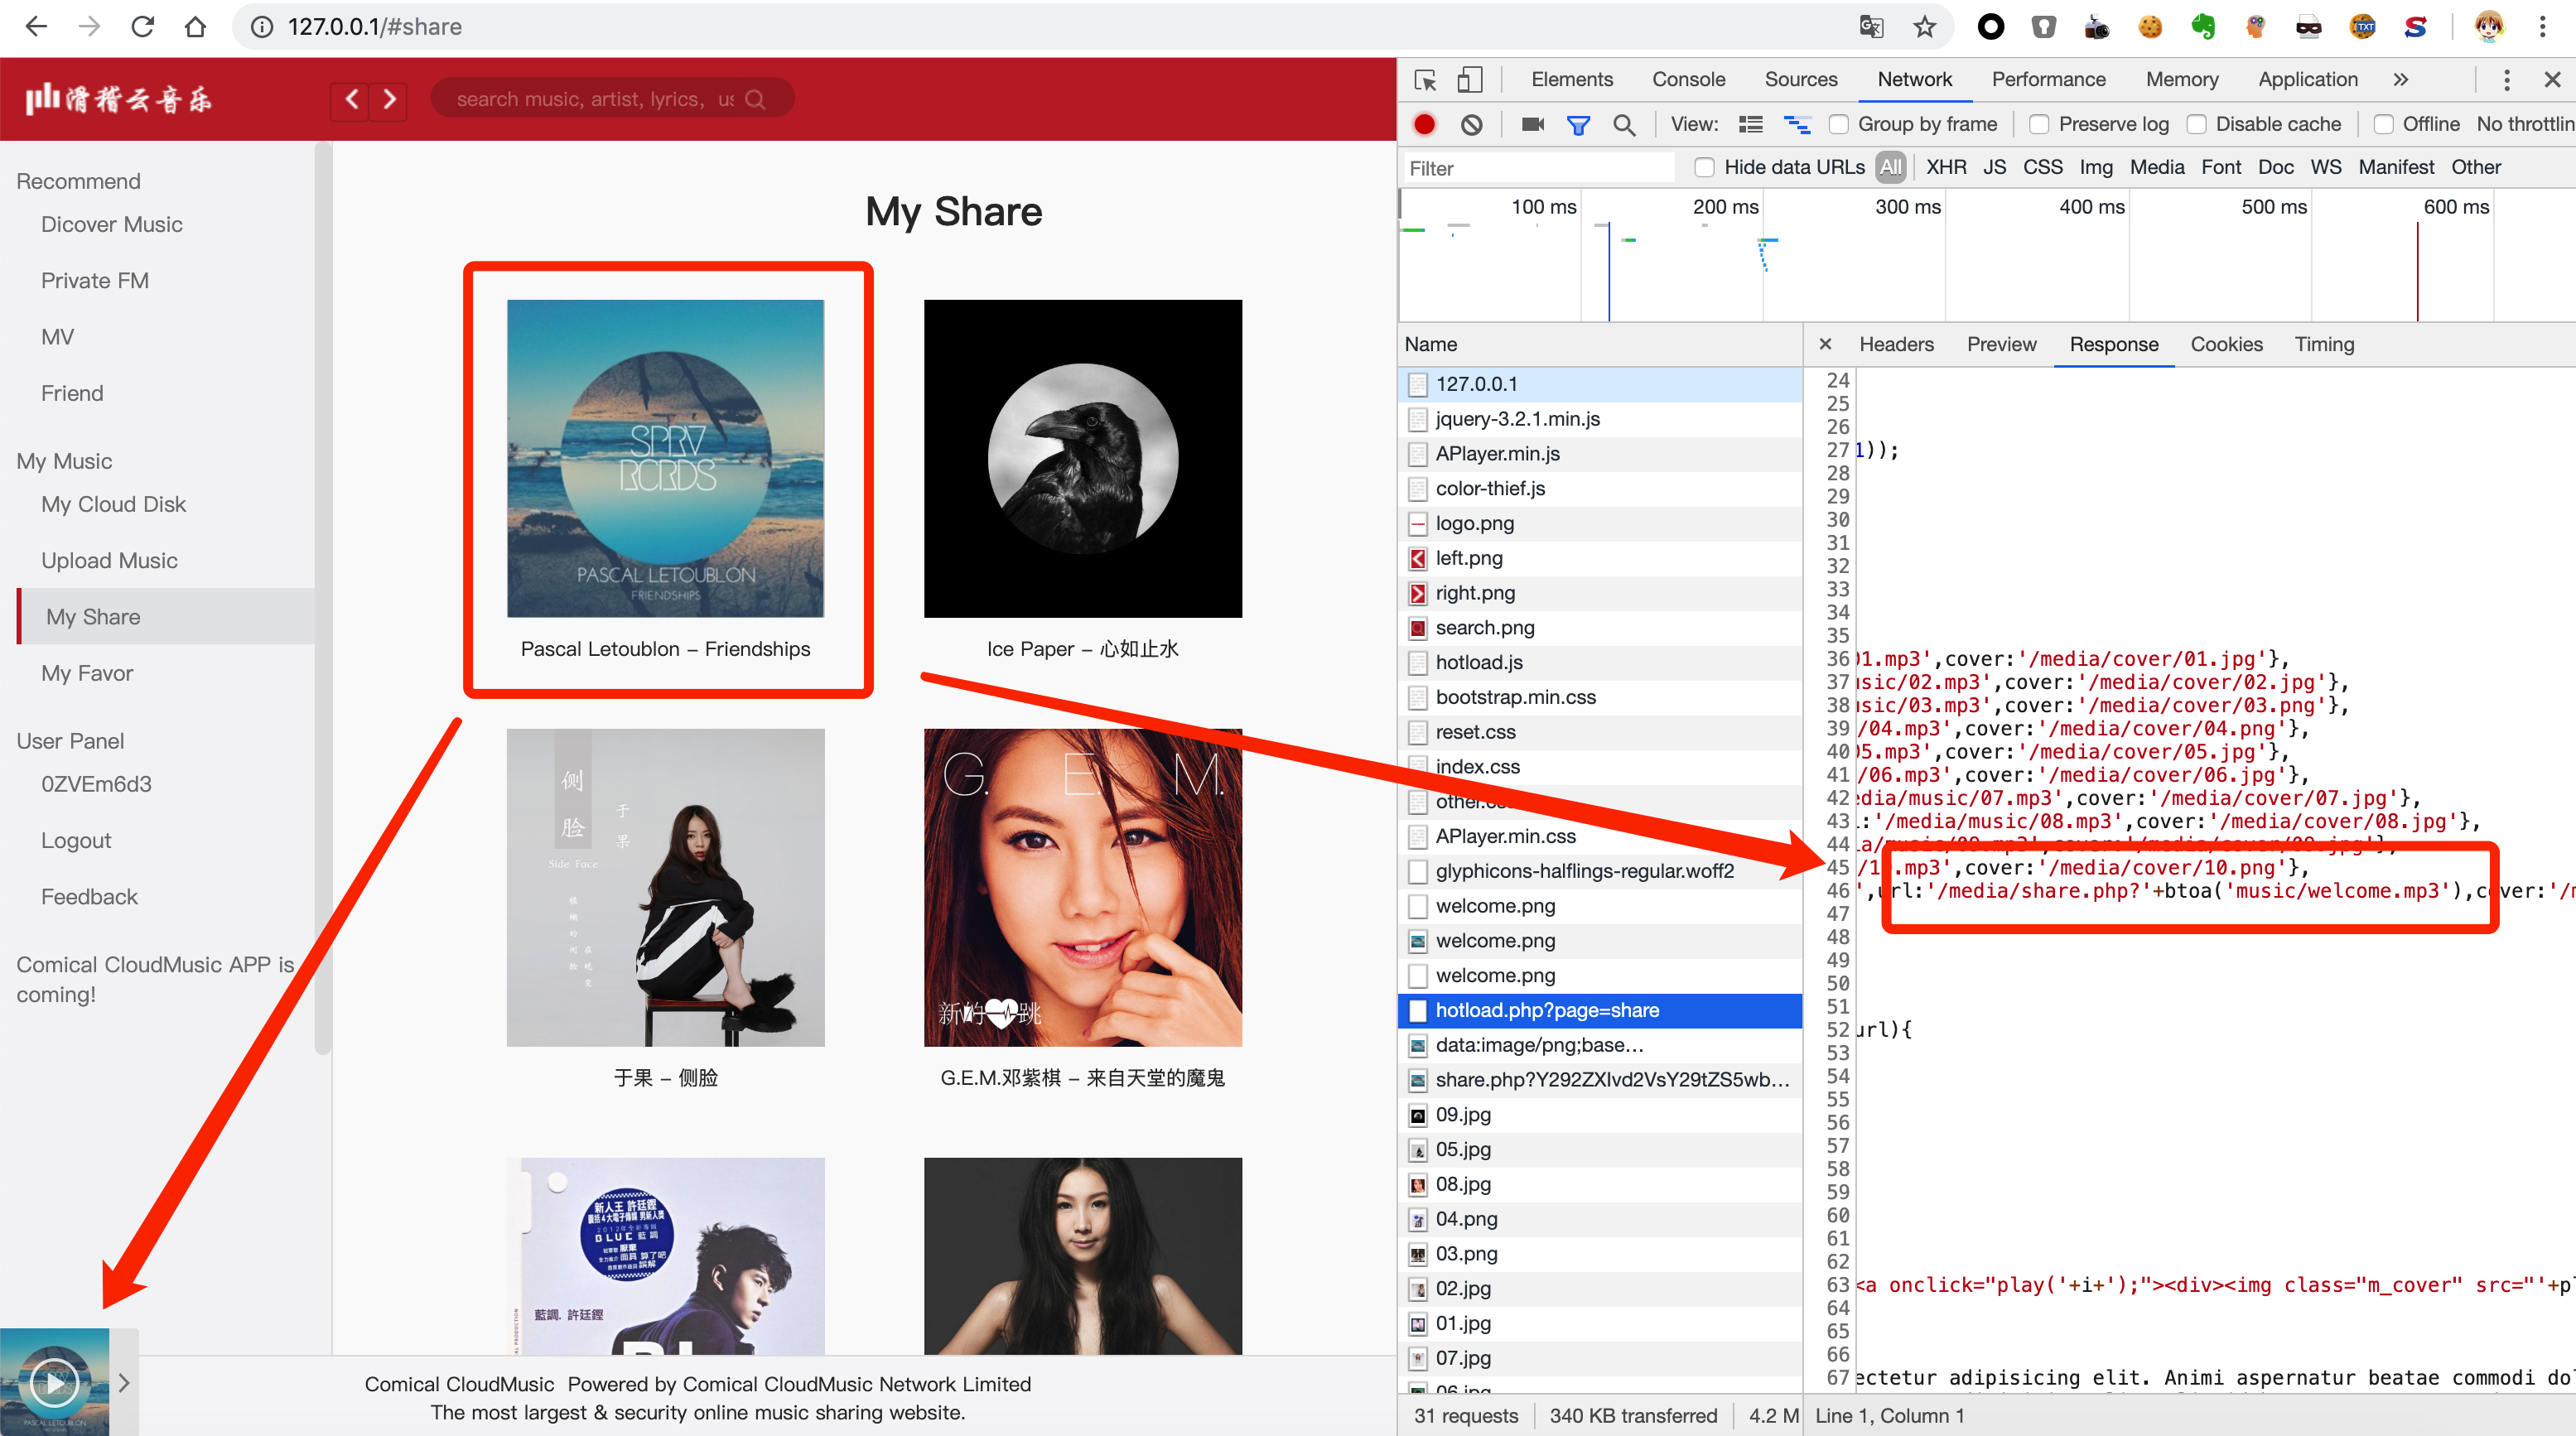
Task: Switch to the Console tab
Action: [x=1688, y=80]
